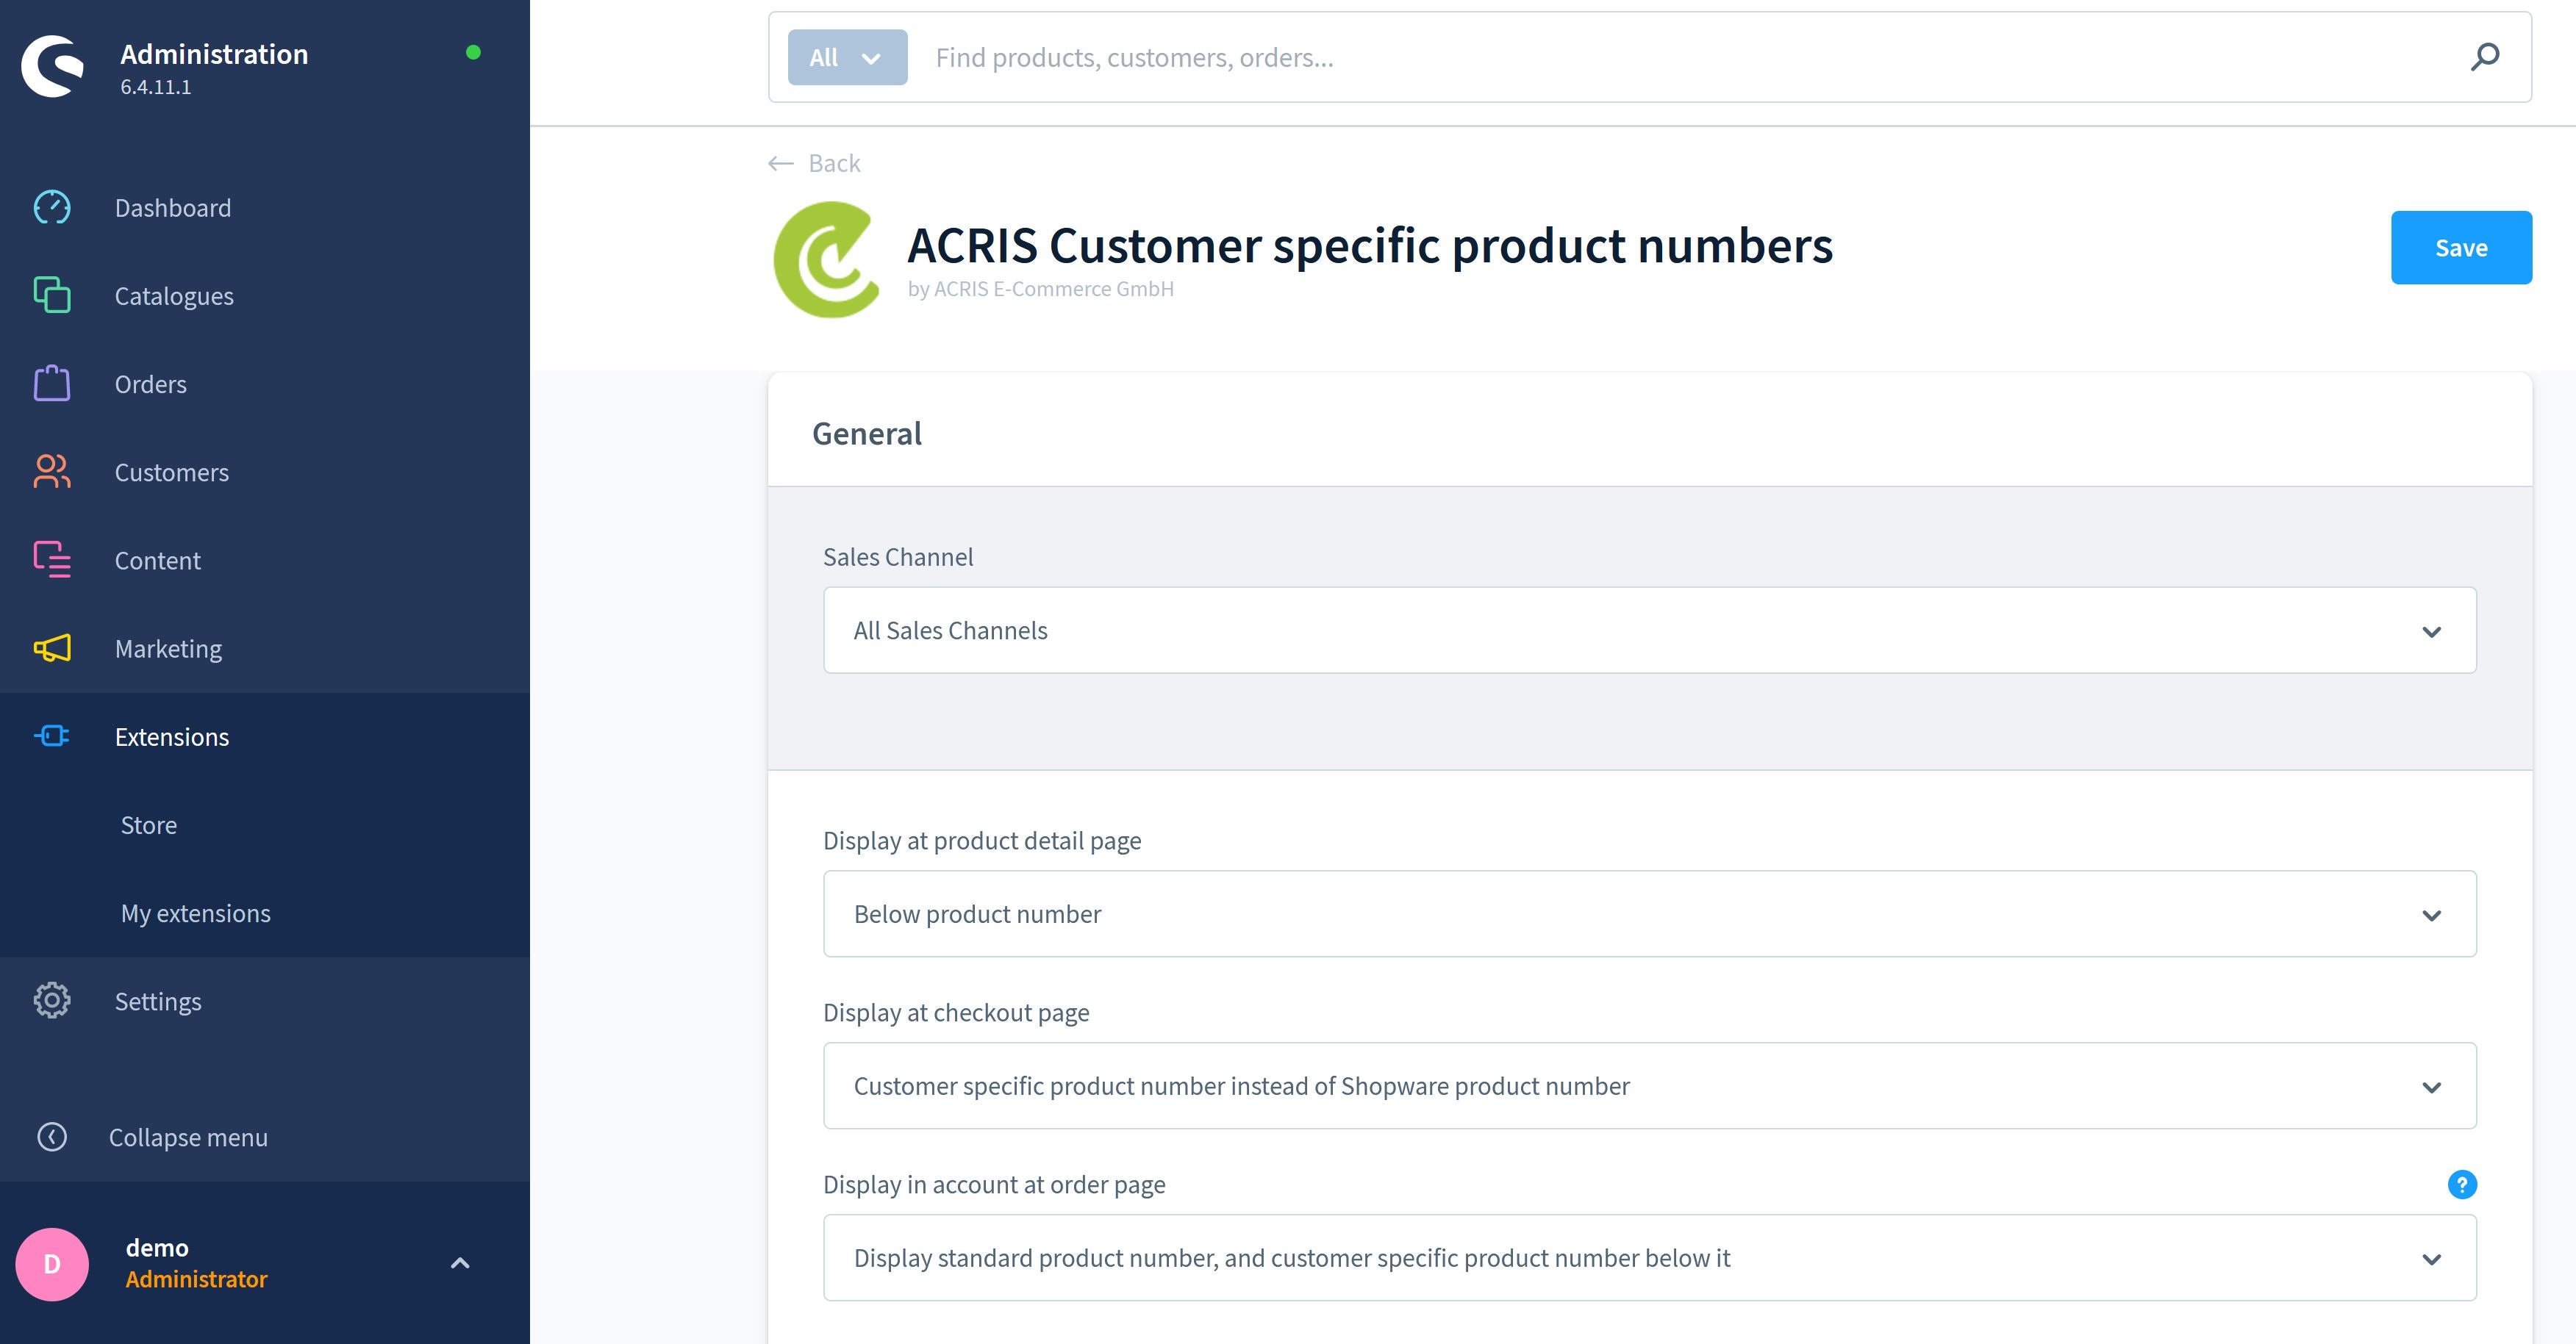Click the Customers people icon
This screenshot has width=2576, height=1344.
click(x=52, y=472)
